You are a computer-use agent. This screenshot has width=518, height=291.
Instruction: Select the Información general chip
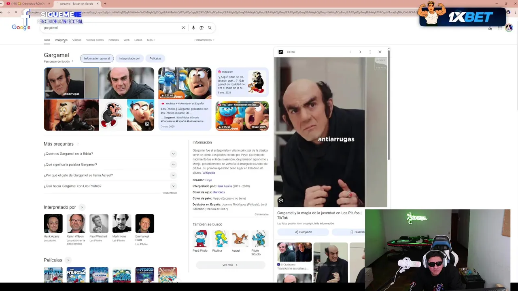[x=97, y=59]
